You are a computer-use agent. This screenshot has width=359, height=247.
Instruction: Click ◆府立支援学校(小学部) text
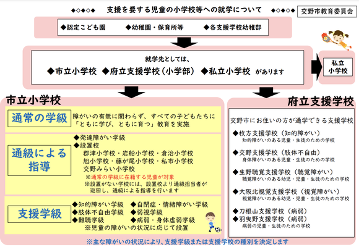click(149, 71)
